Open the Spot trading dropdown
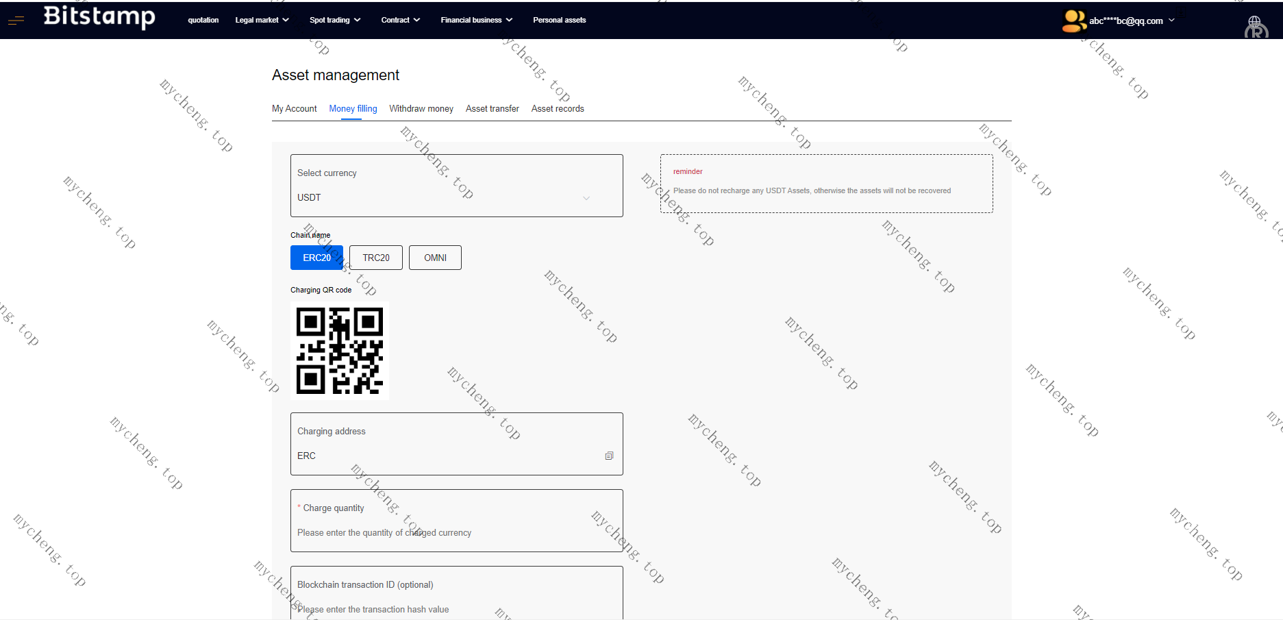 [334, 20]
